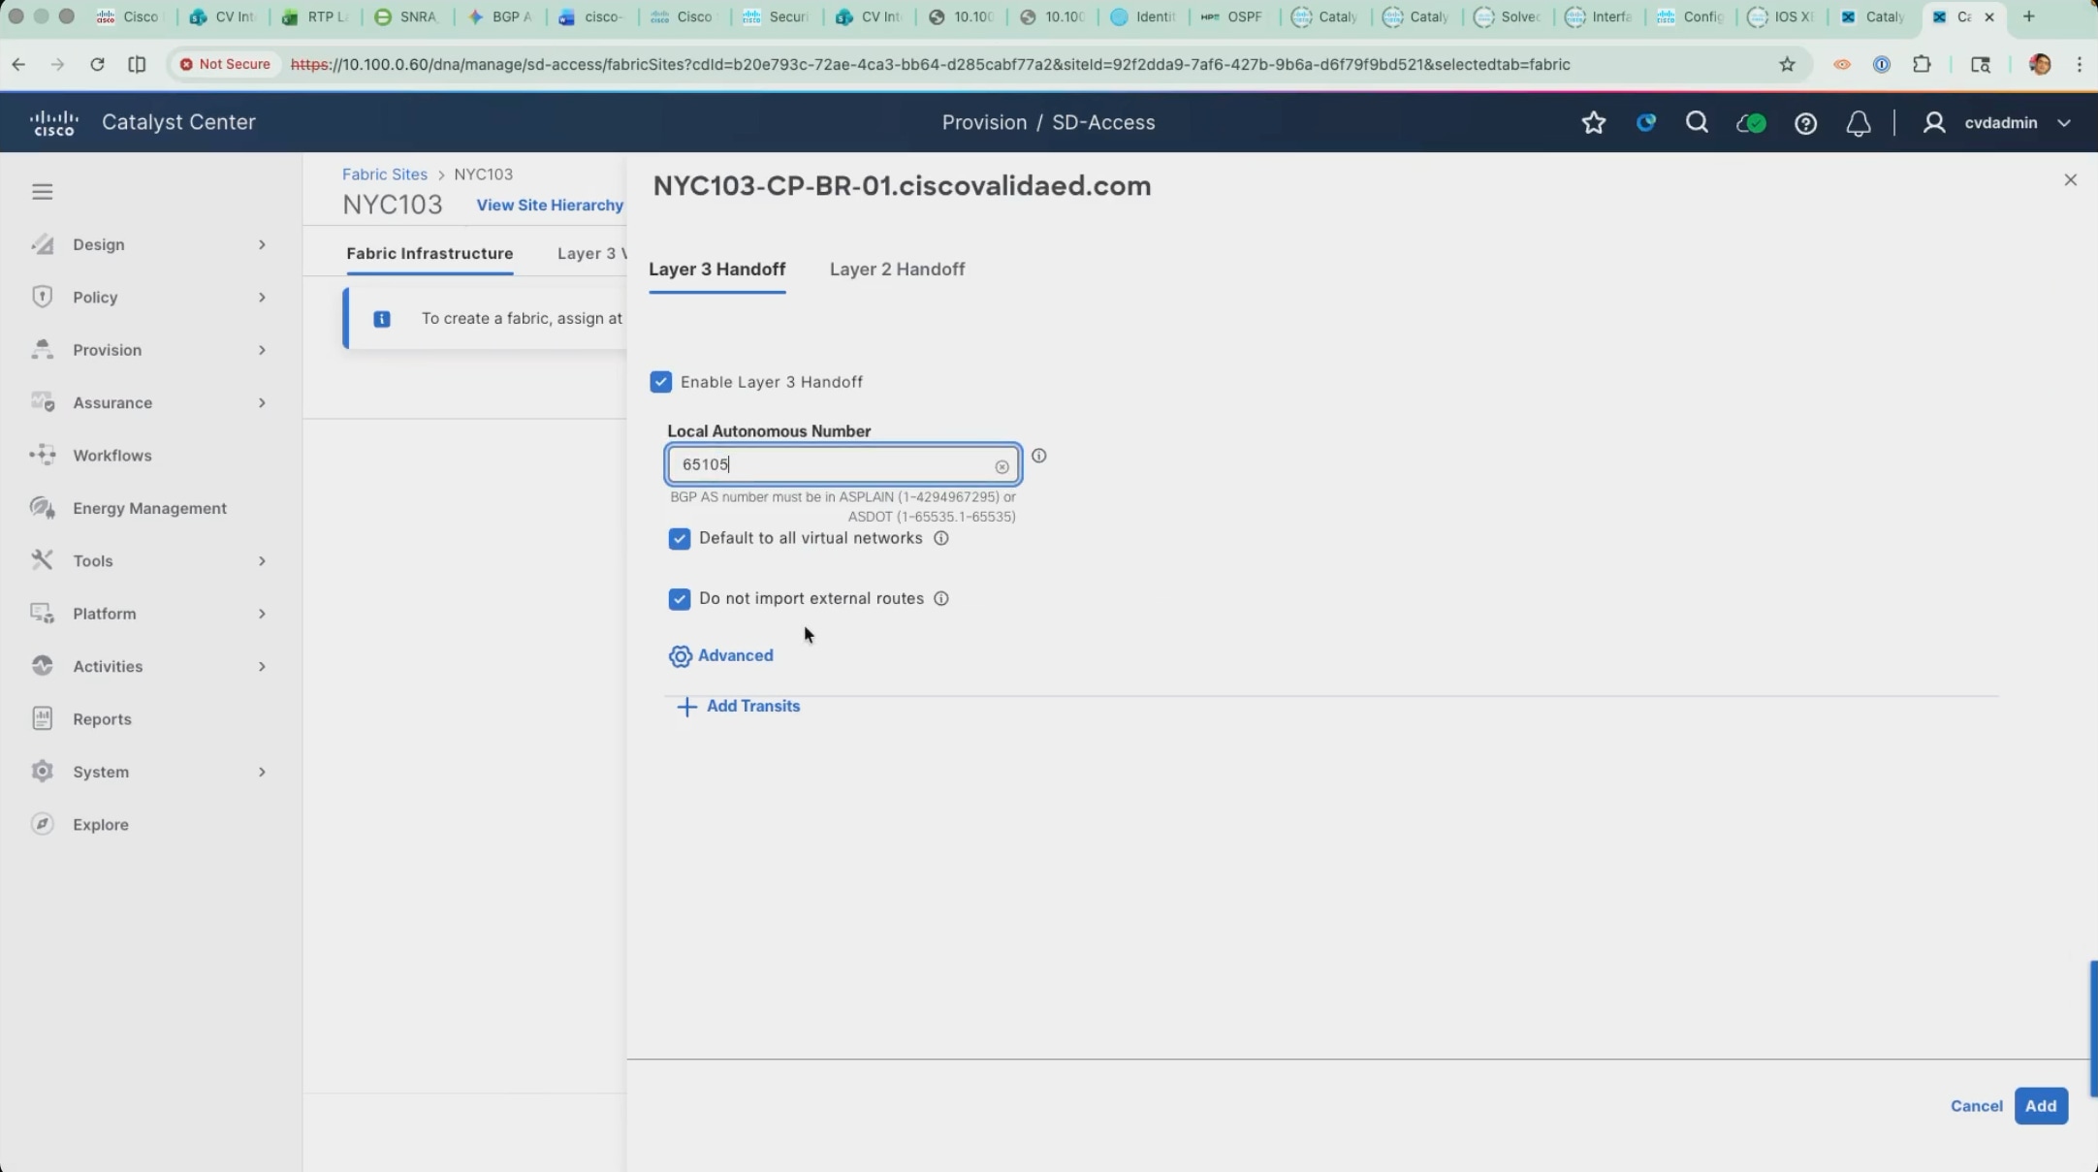Click info icon next to Default to all virtual networks
The height and width of the screenshot is (1172, 2098).
coord(940,538)
